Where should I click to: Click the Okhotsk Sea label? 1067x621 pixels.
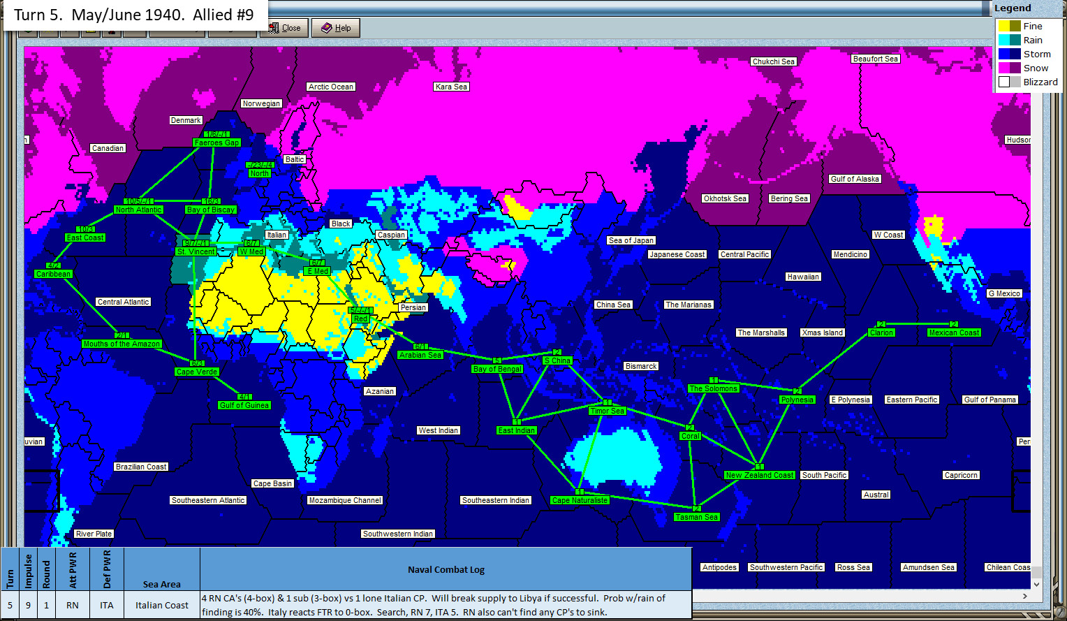click(726, 198)
